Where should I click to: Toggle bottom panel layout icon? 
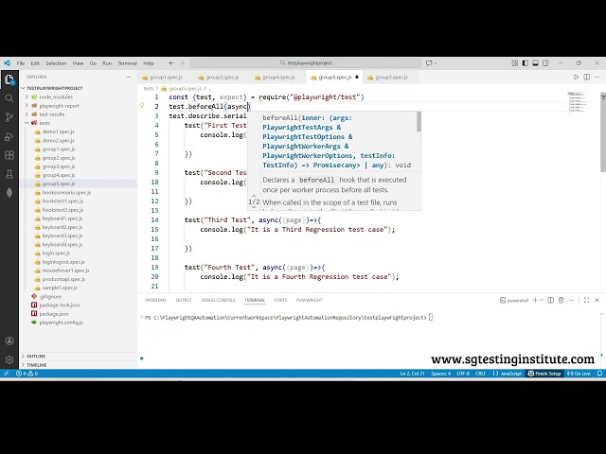click(x=535, y=63)
